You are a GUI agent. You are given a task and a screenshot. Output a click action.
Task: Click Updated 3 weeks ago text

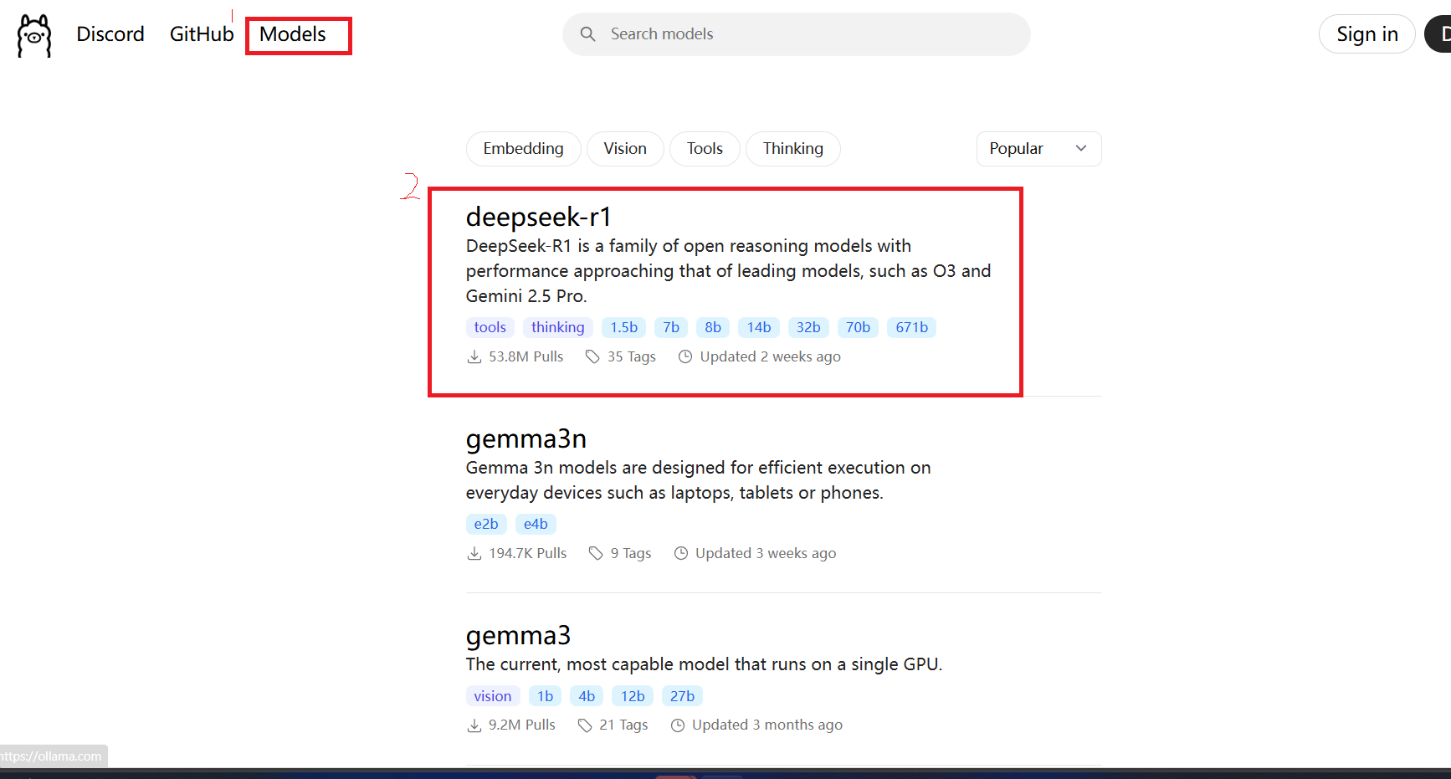(x=766, y=553)
